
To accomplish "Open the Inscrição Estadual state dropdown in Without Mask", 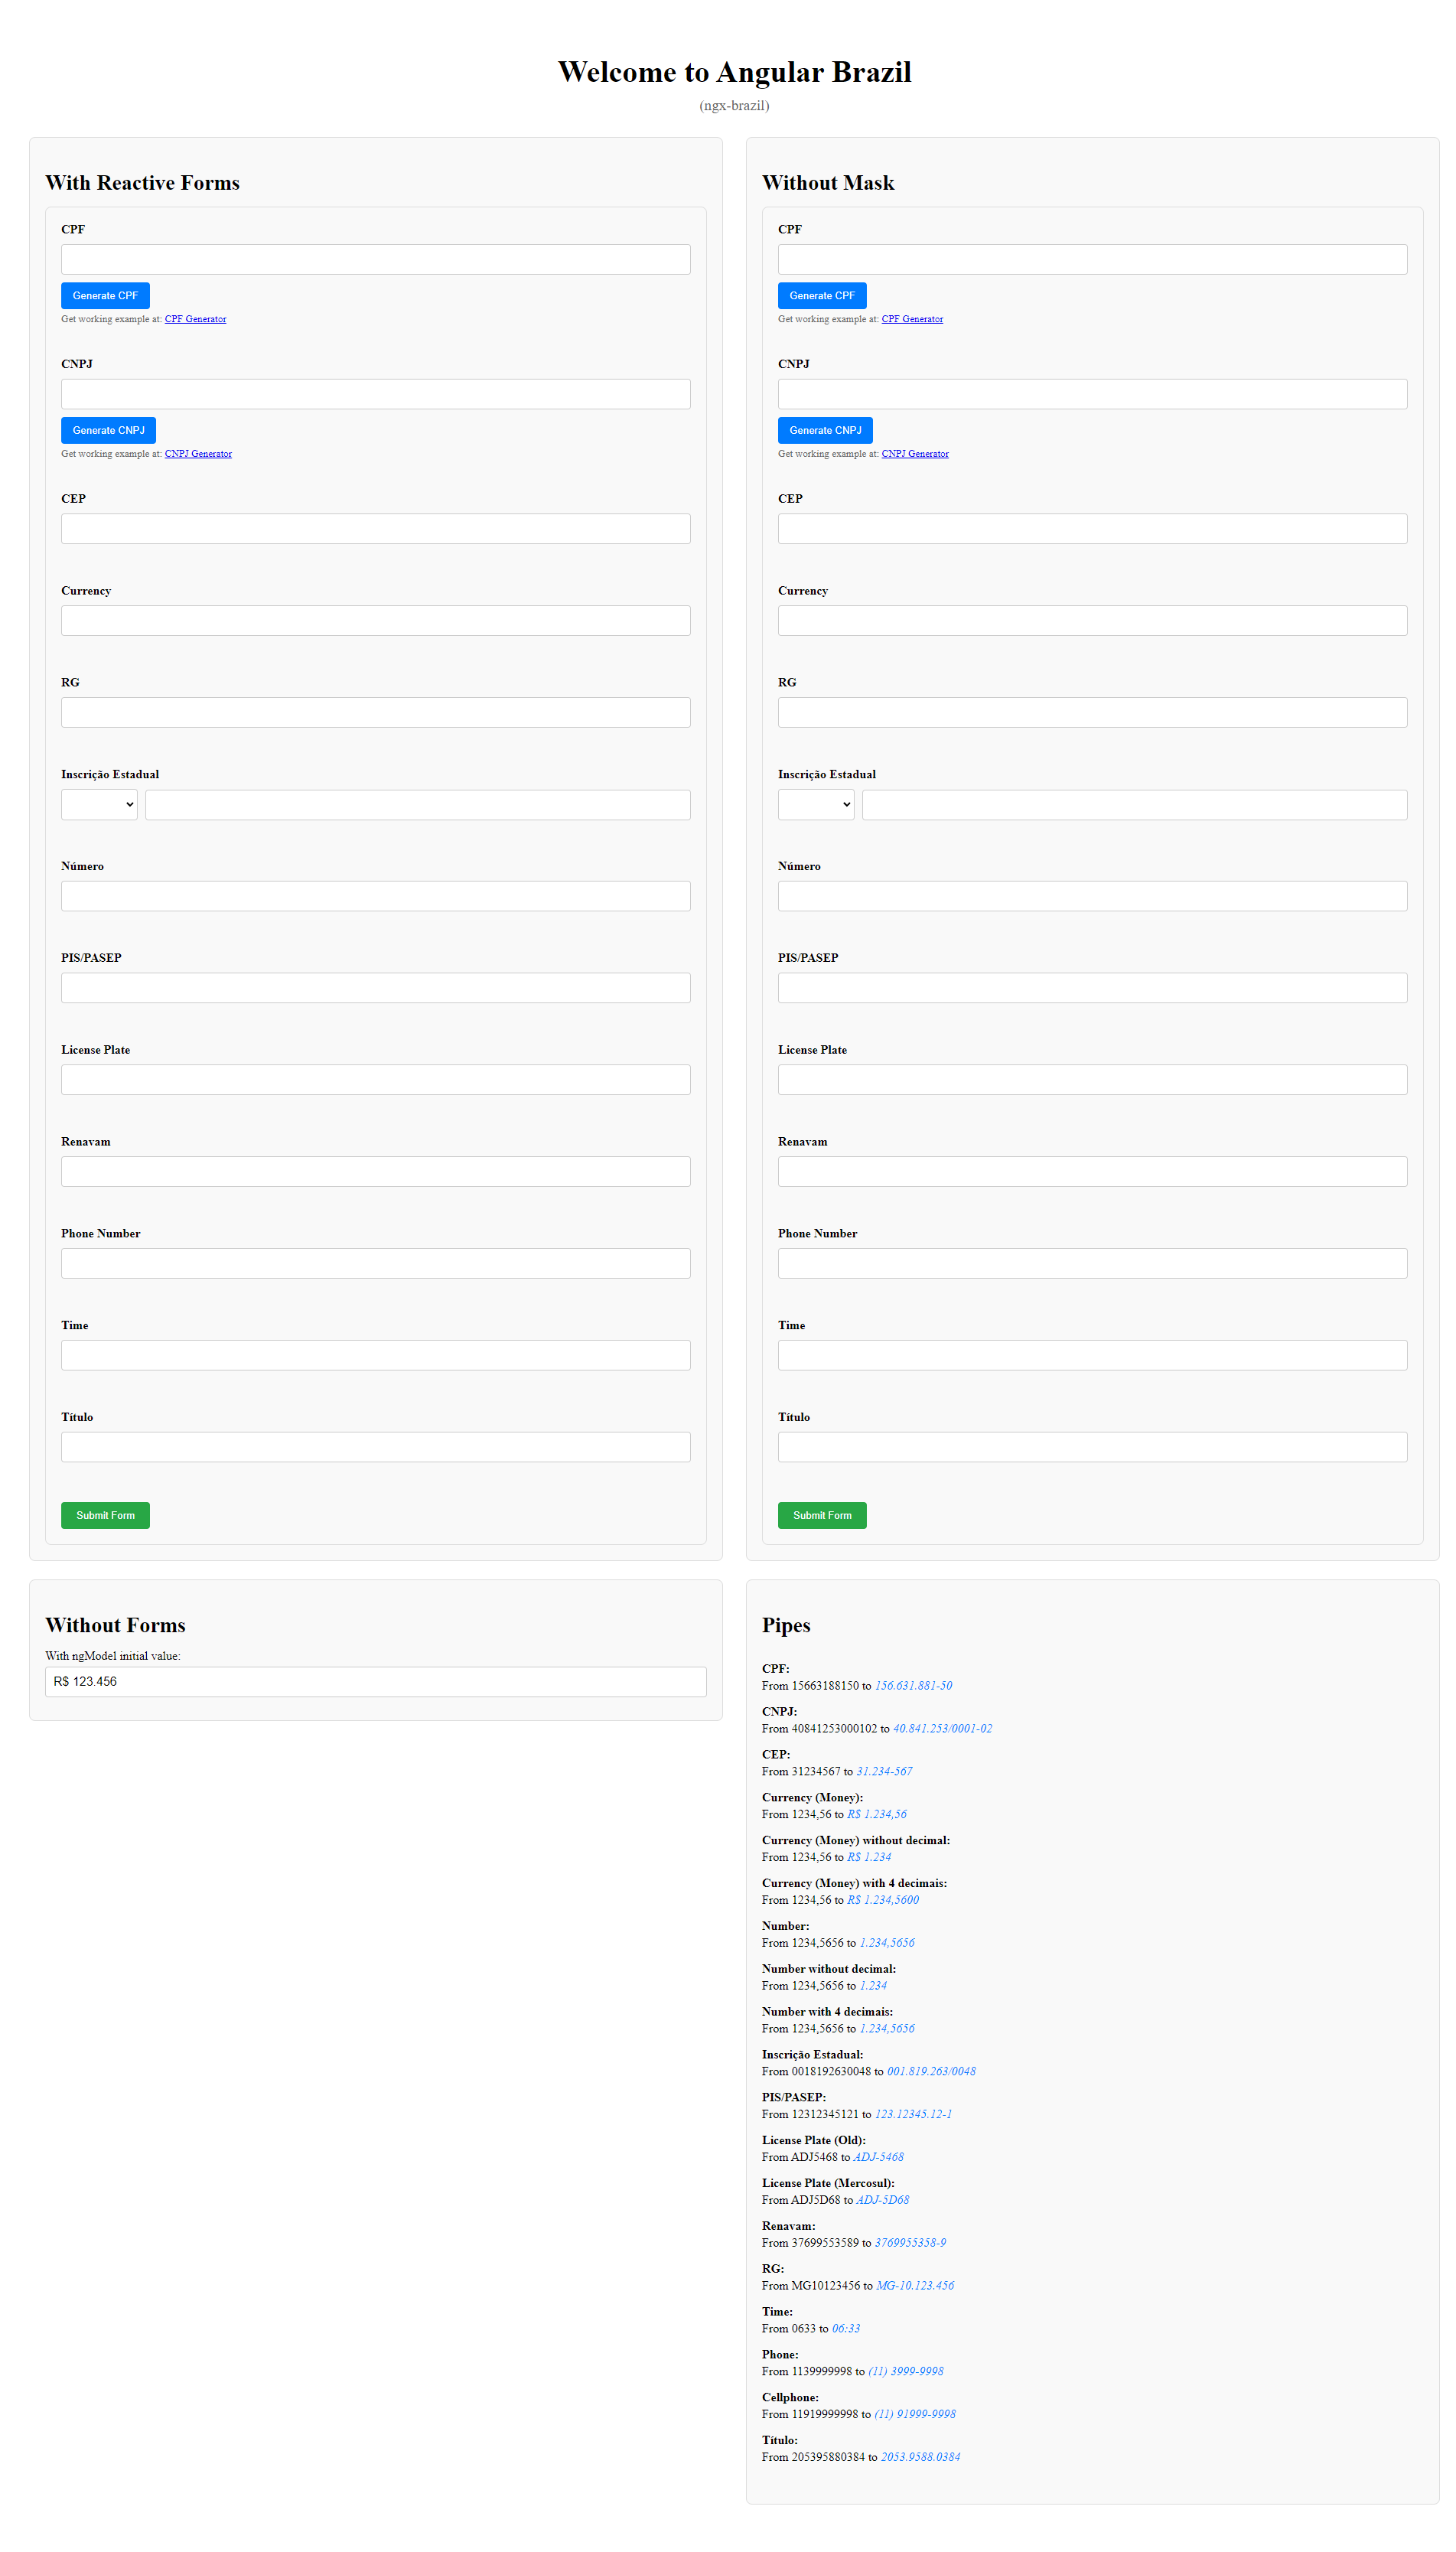I will click(815, 804).
